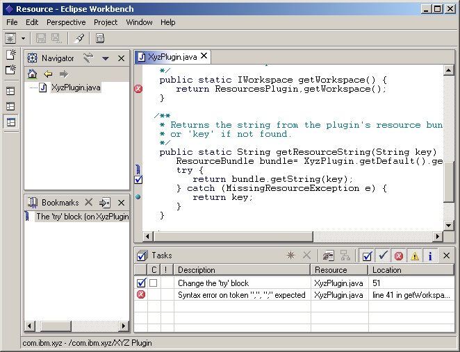Open the dropdown arrow beside the new wizard button
The image size is (460, 352).
click(24, 38)
